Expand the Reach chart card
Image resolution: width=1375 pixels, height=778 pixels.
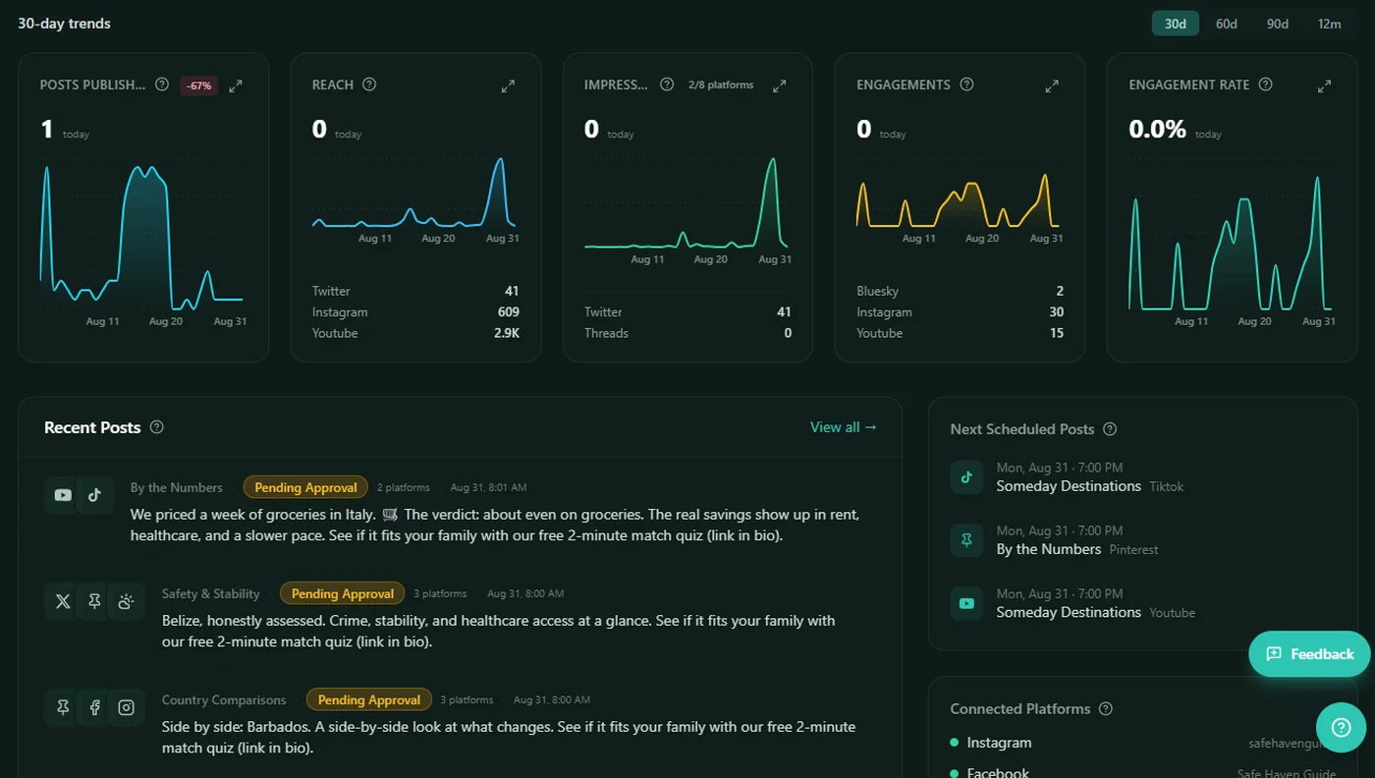(508, 85)
